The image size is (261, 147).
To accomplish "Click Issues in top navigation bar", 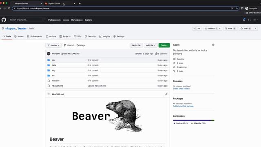I will [x=66, y=20].
